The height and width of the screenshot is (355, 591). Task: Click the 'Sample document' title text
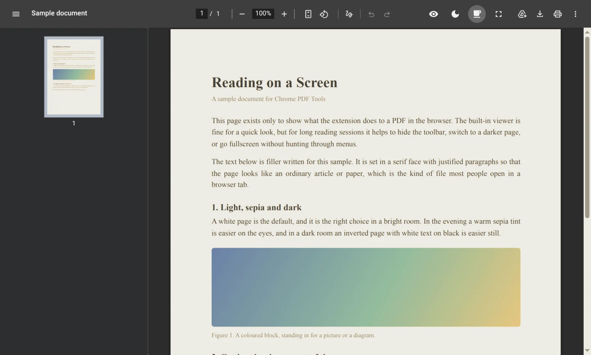59,13
